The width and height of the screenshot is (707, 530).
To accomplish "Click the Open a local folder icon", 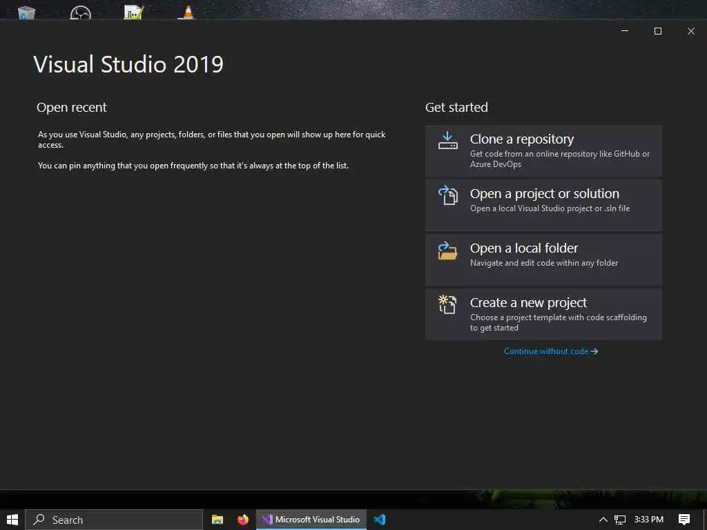I will pyautogui.click(x=447, y=251).
